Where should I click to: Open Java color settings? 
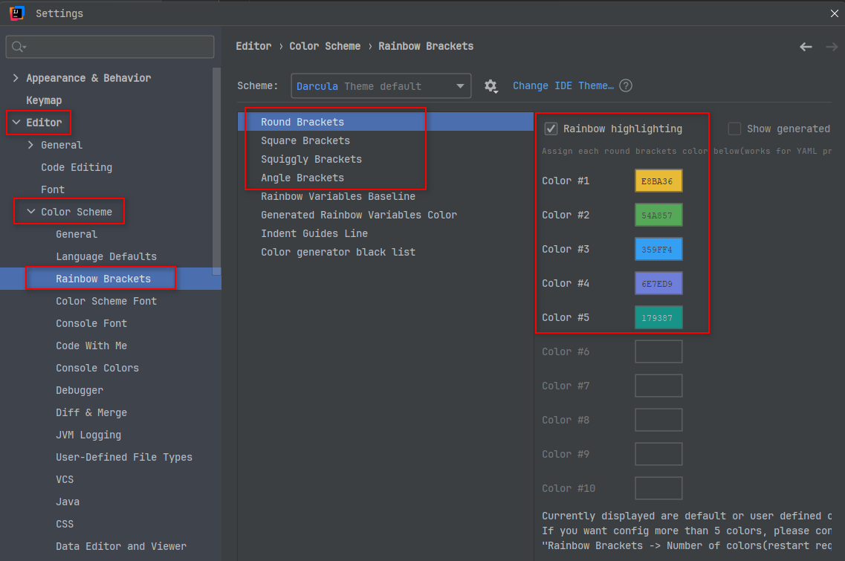click(x=68, y=502)
